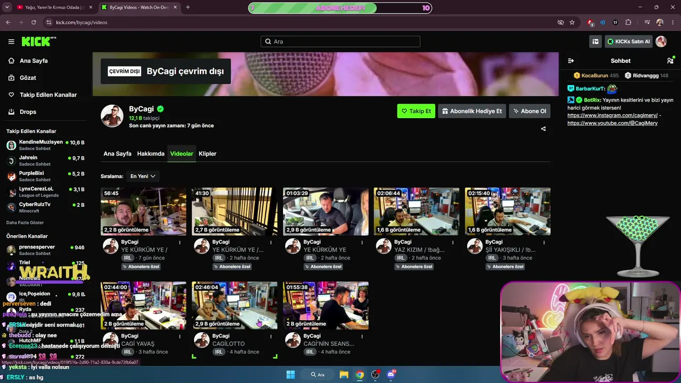Collapse the Sohbet chat panel
Viewport: 681px width, 383px height.
pyautogui.click(x=571, y=61)
